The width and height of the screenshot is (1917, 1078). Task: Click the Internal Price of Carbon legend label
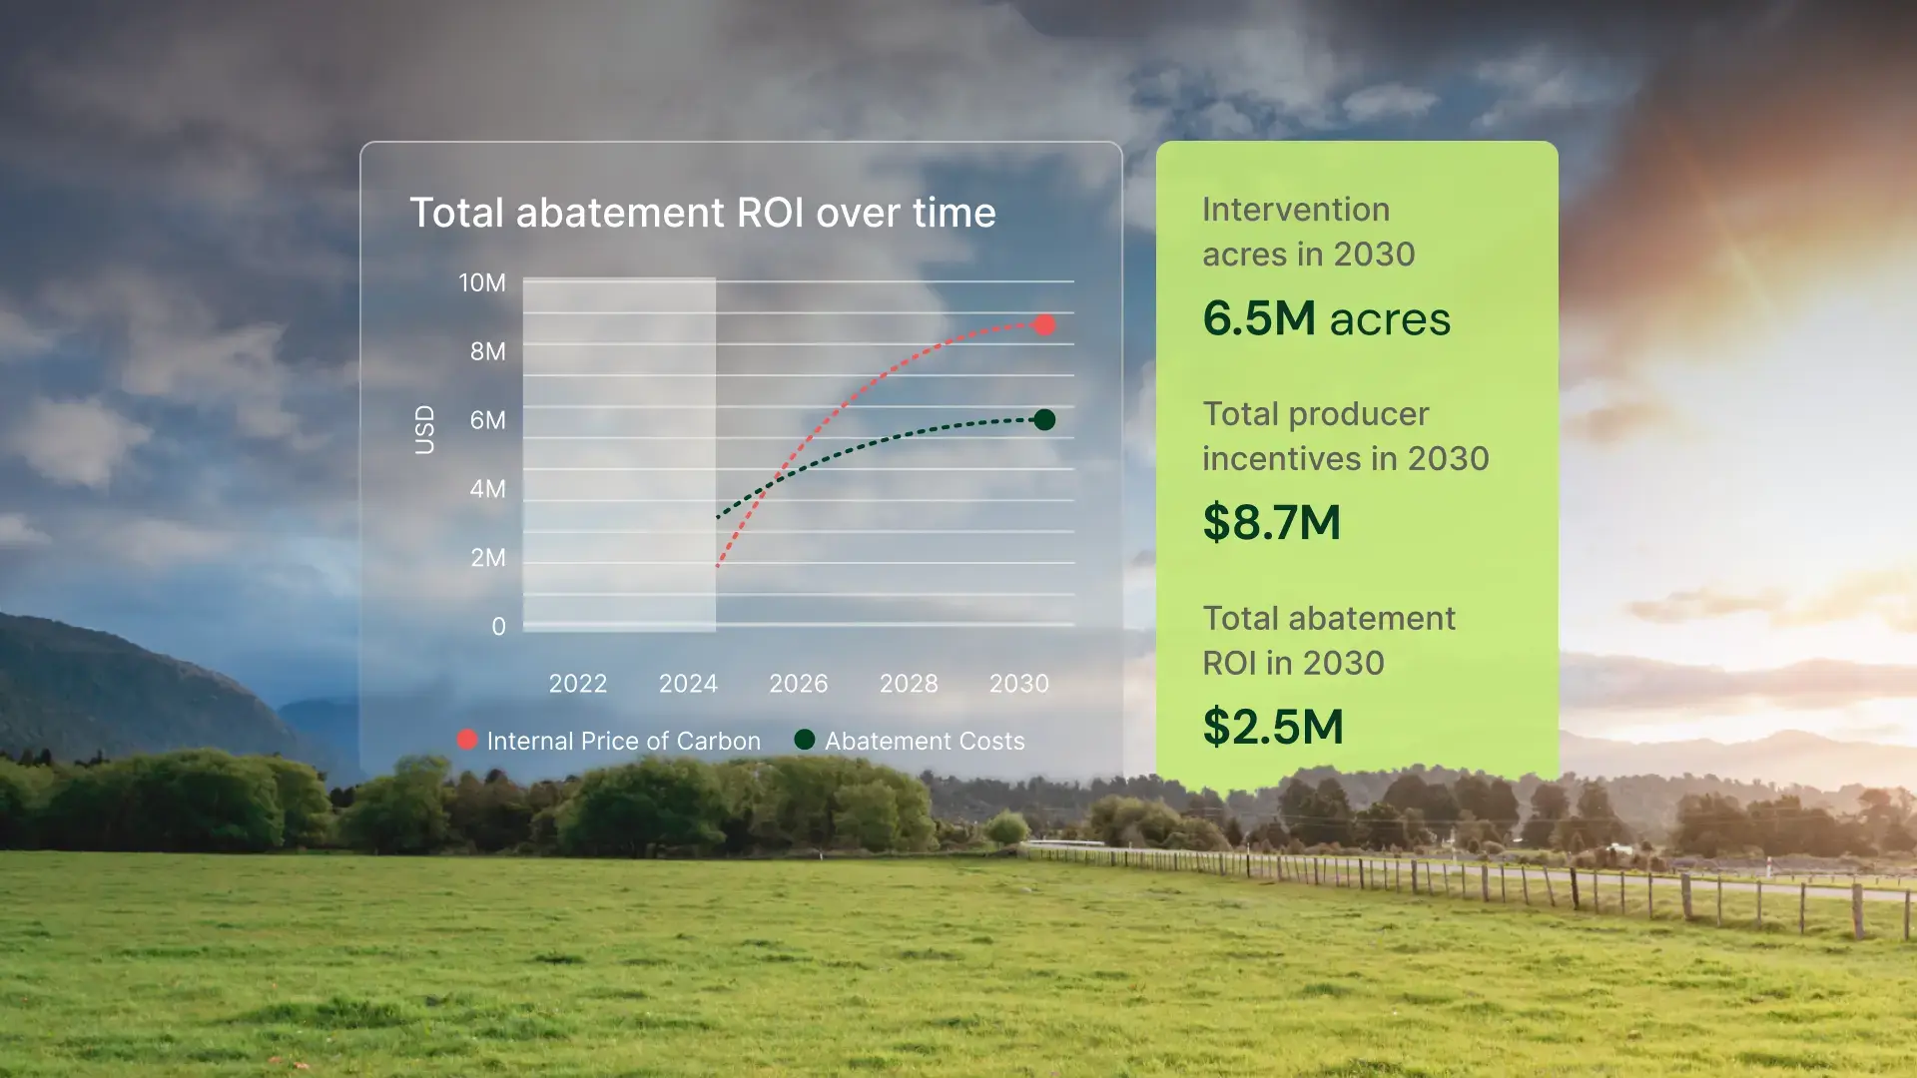(623, 741)
